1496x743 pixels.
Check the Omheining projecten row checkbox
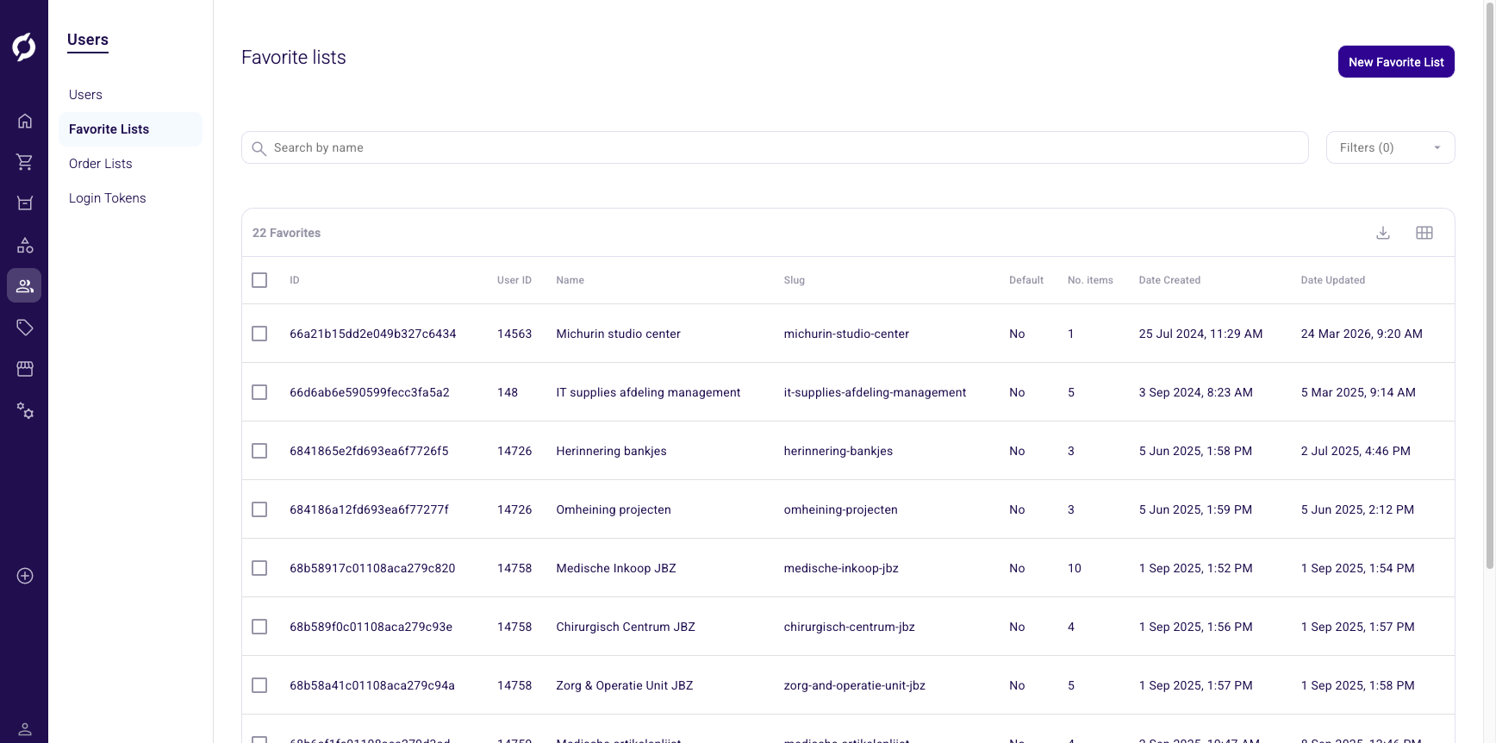pos(259,509)
